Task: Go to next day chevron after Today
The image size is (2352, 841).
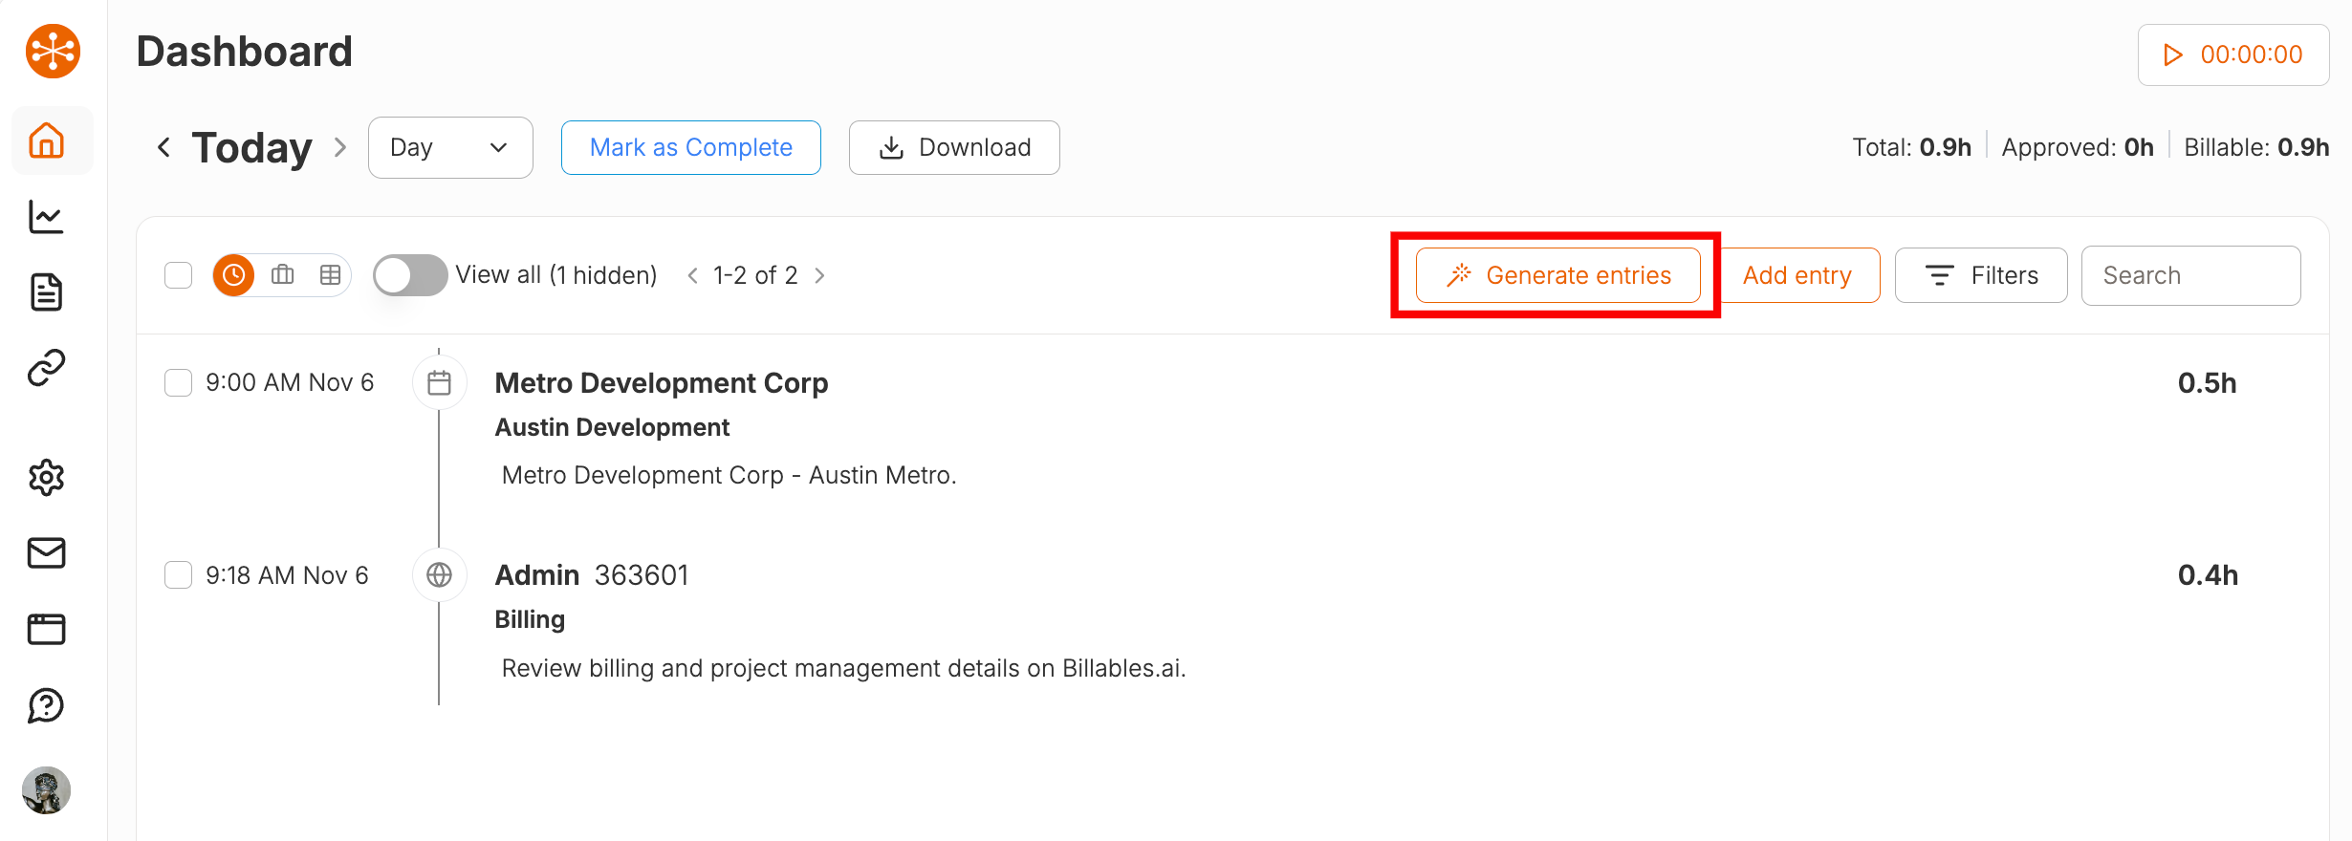Action: [340, 148]
